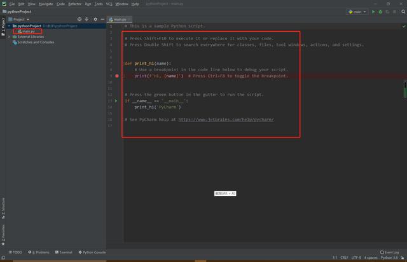Toggle the Favorites tool window side tab
Viewport: 407px width, 262px height.
tap(3, 235)
